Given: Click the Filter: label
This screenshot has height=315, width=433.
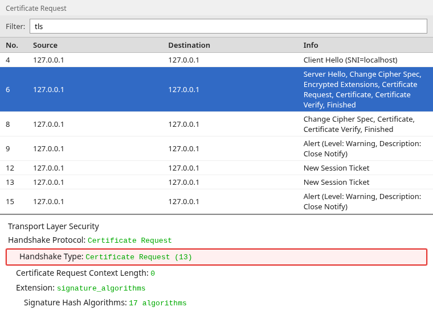Looking at the screenshot, I should (15, 27).
